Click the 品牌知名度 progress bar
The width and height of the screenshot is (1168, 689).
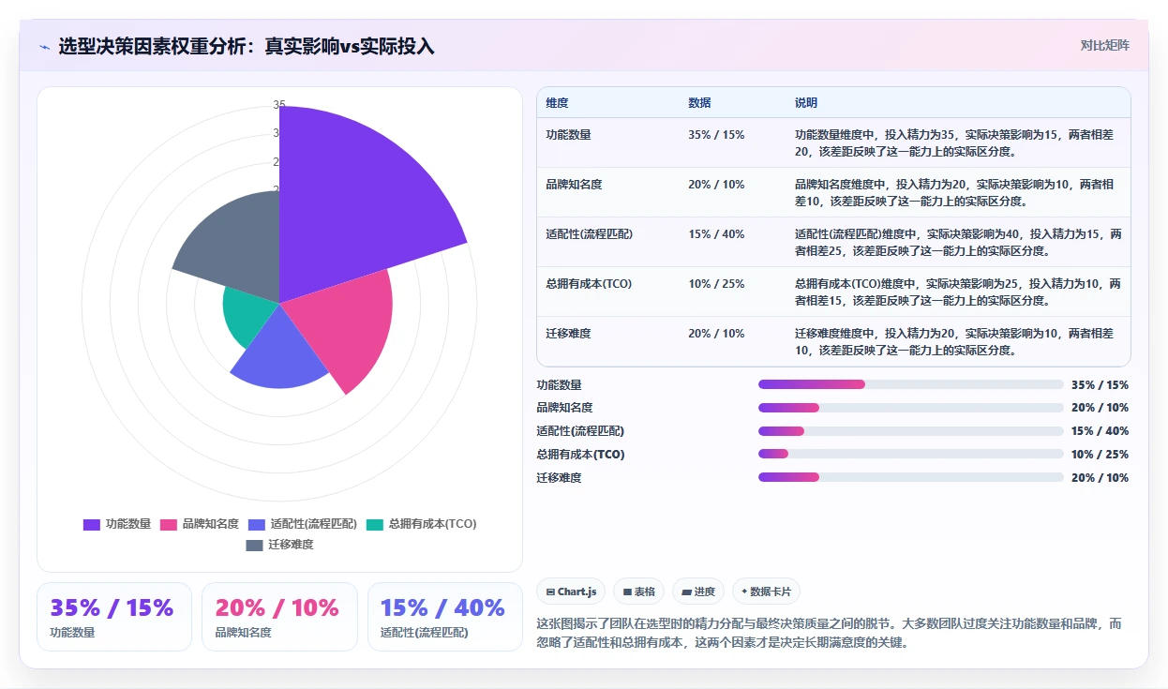(911, 408)
